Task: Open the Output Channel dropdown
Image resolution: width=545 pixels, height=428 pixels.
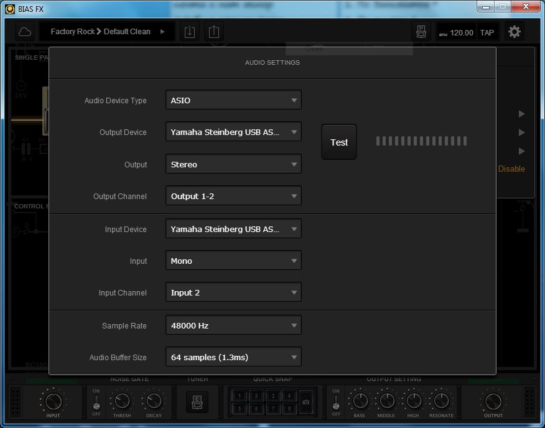Action: point(233,196)
